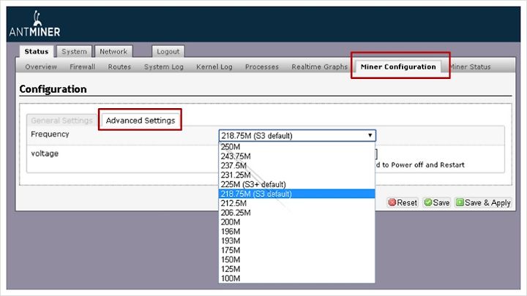Click the voltage label
The width and height of the screenshot is (527, 296).
click(x=45, y=153)
